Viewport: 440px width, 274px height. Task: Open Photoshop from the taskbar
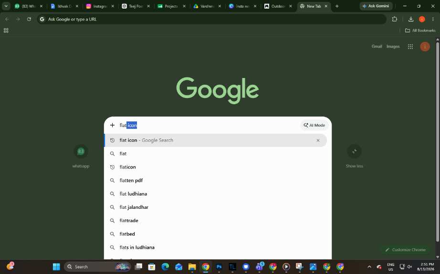(x=219, y=267)
